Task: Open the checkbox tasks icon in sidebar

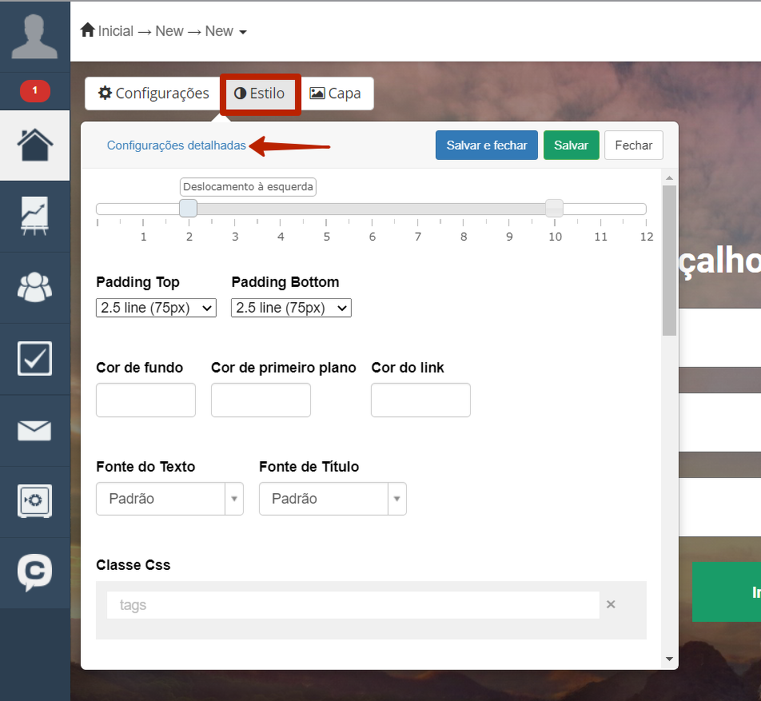Action: (34, 359)
